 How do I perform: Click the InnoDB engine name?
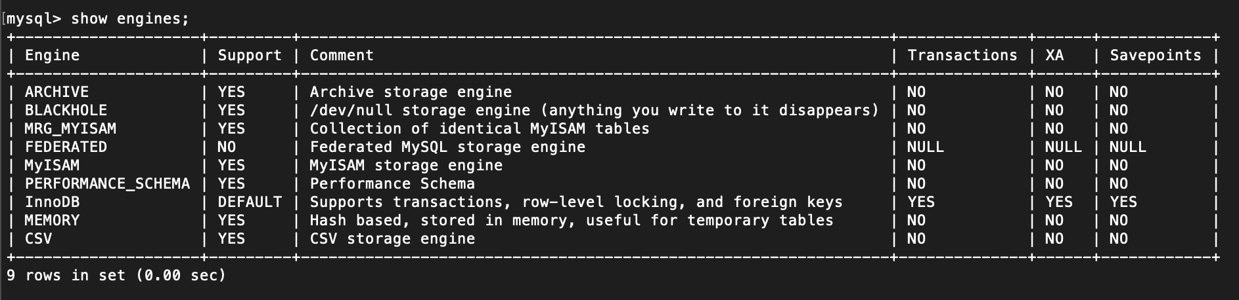52,202
